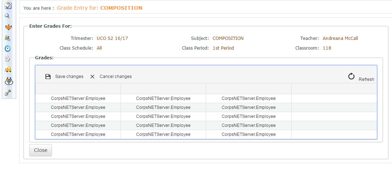Click the second column header of the grades grid
The height and width of the screenshot is (170, 392).
pos(163,89)
